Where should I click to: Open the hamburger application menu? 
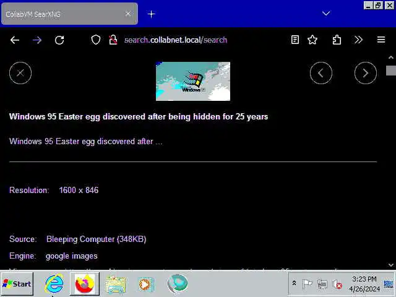pyautogui.click(x=381, y=40)
